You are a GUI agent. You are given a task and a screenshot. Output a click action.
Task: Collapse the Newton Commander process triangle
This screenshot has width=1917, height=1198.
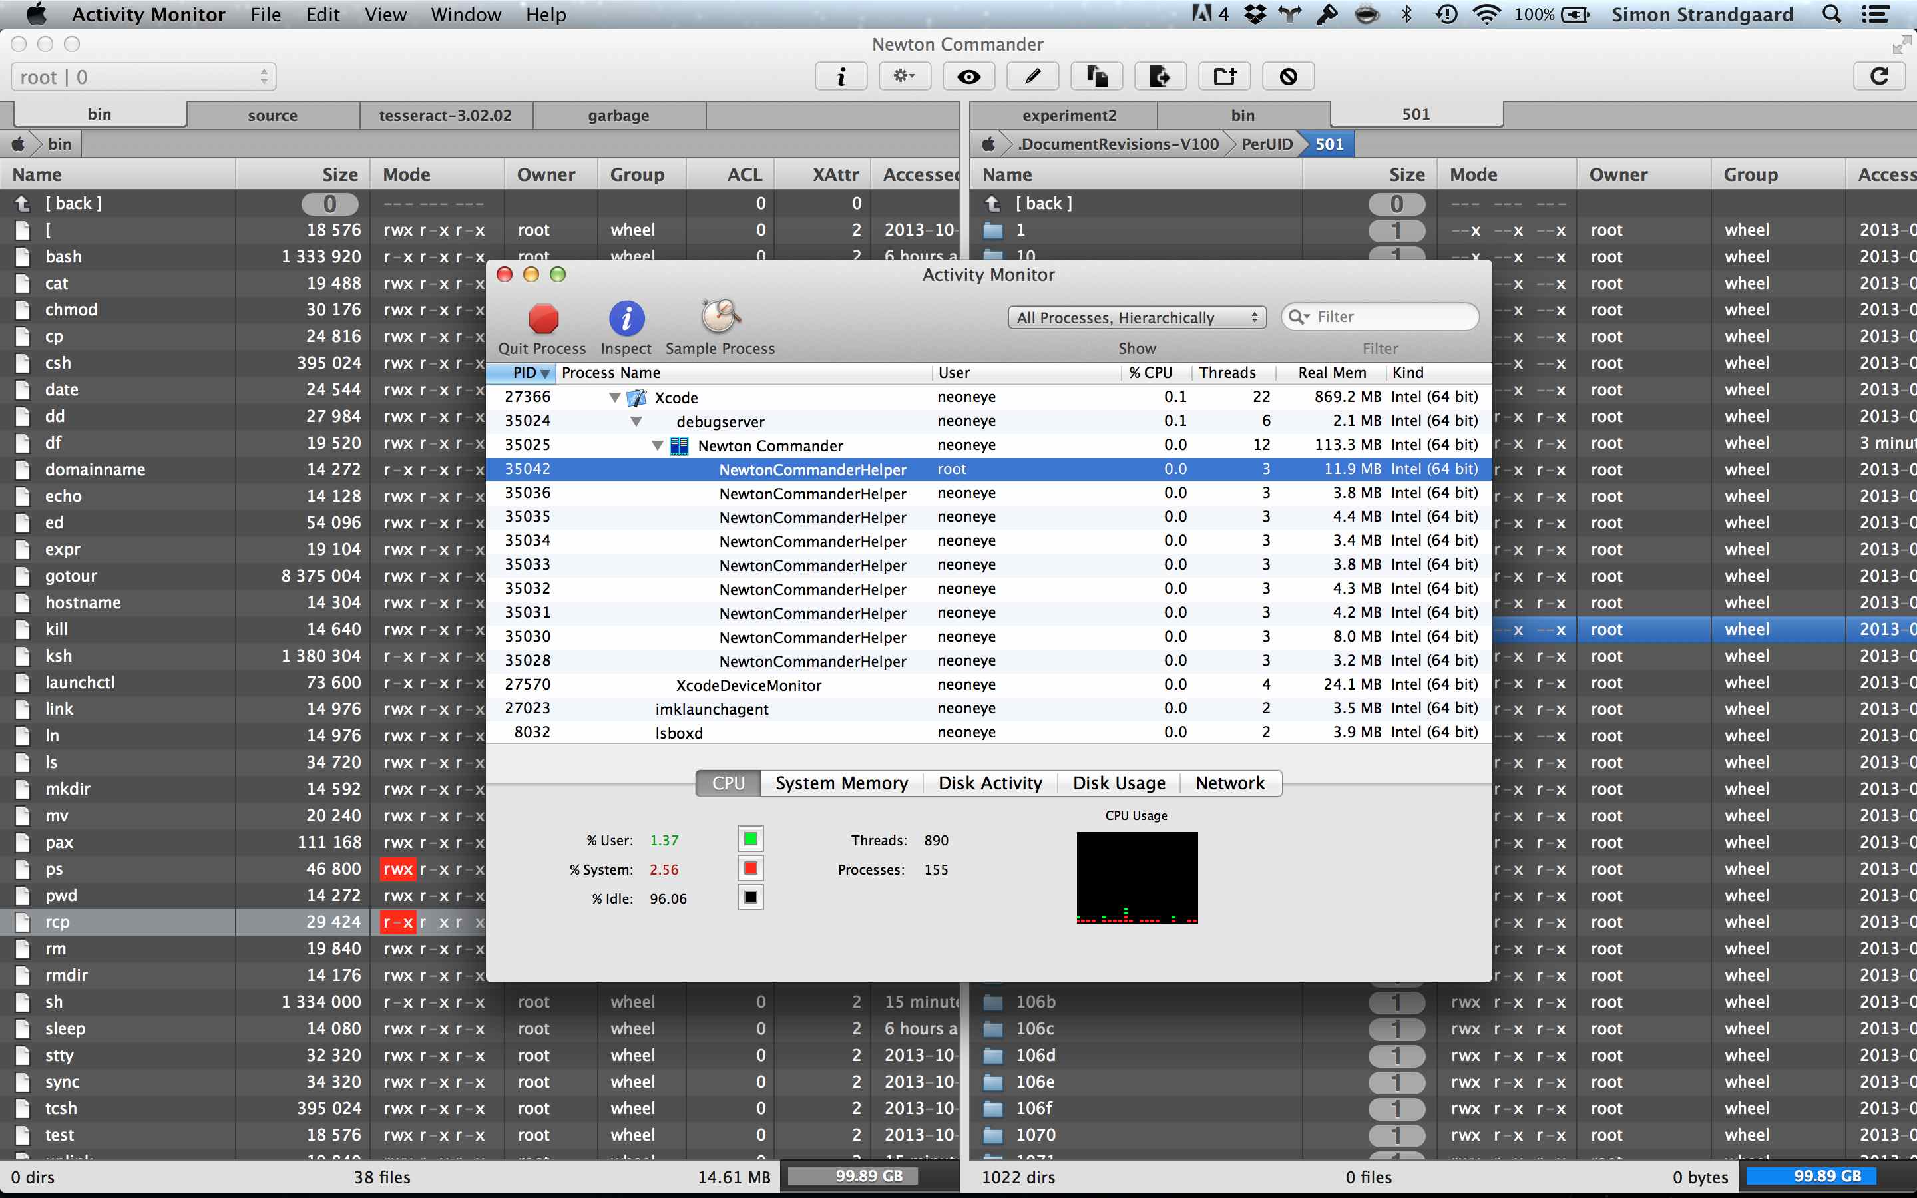(658, 445)
